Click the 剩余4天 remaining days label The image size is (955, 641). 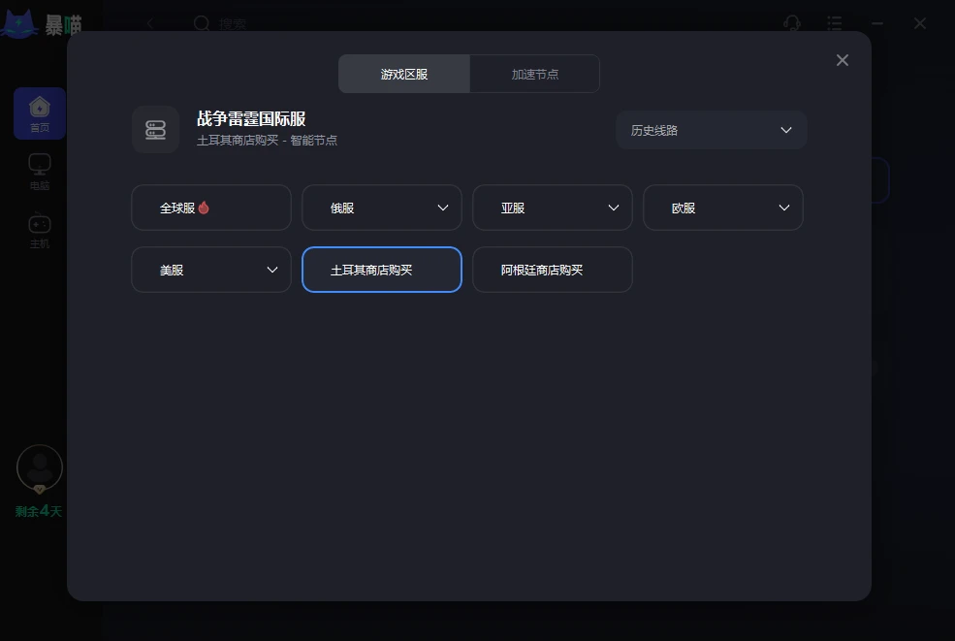pos(39,511)
